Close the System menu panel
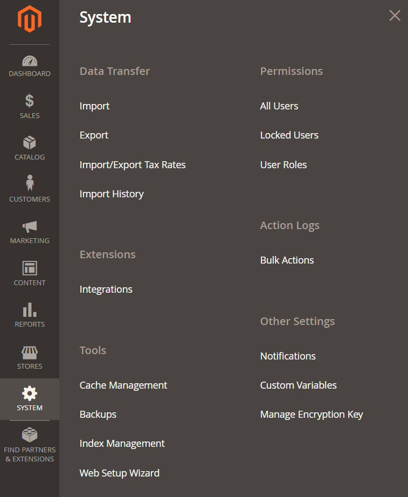 [x=395, y=15]
